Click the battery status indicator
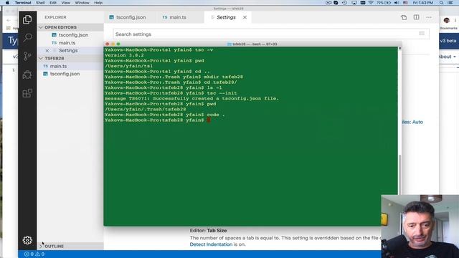The image size is (459, 258). click(384, 3)
